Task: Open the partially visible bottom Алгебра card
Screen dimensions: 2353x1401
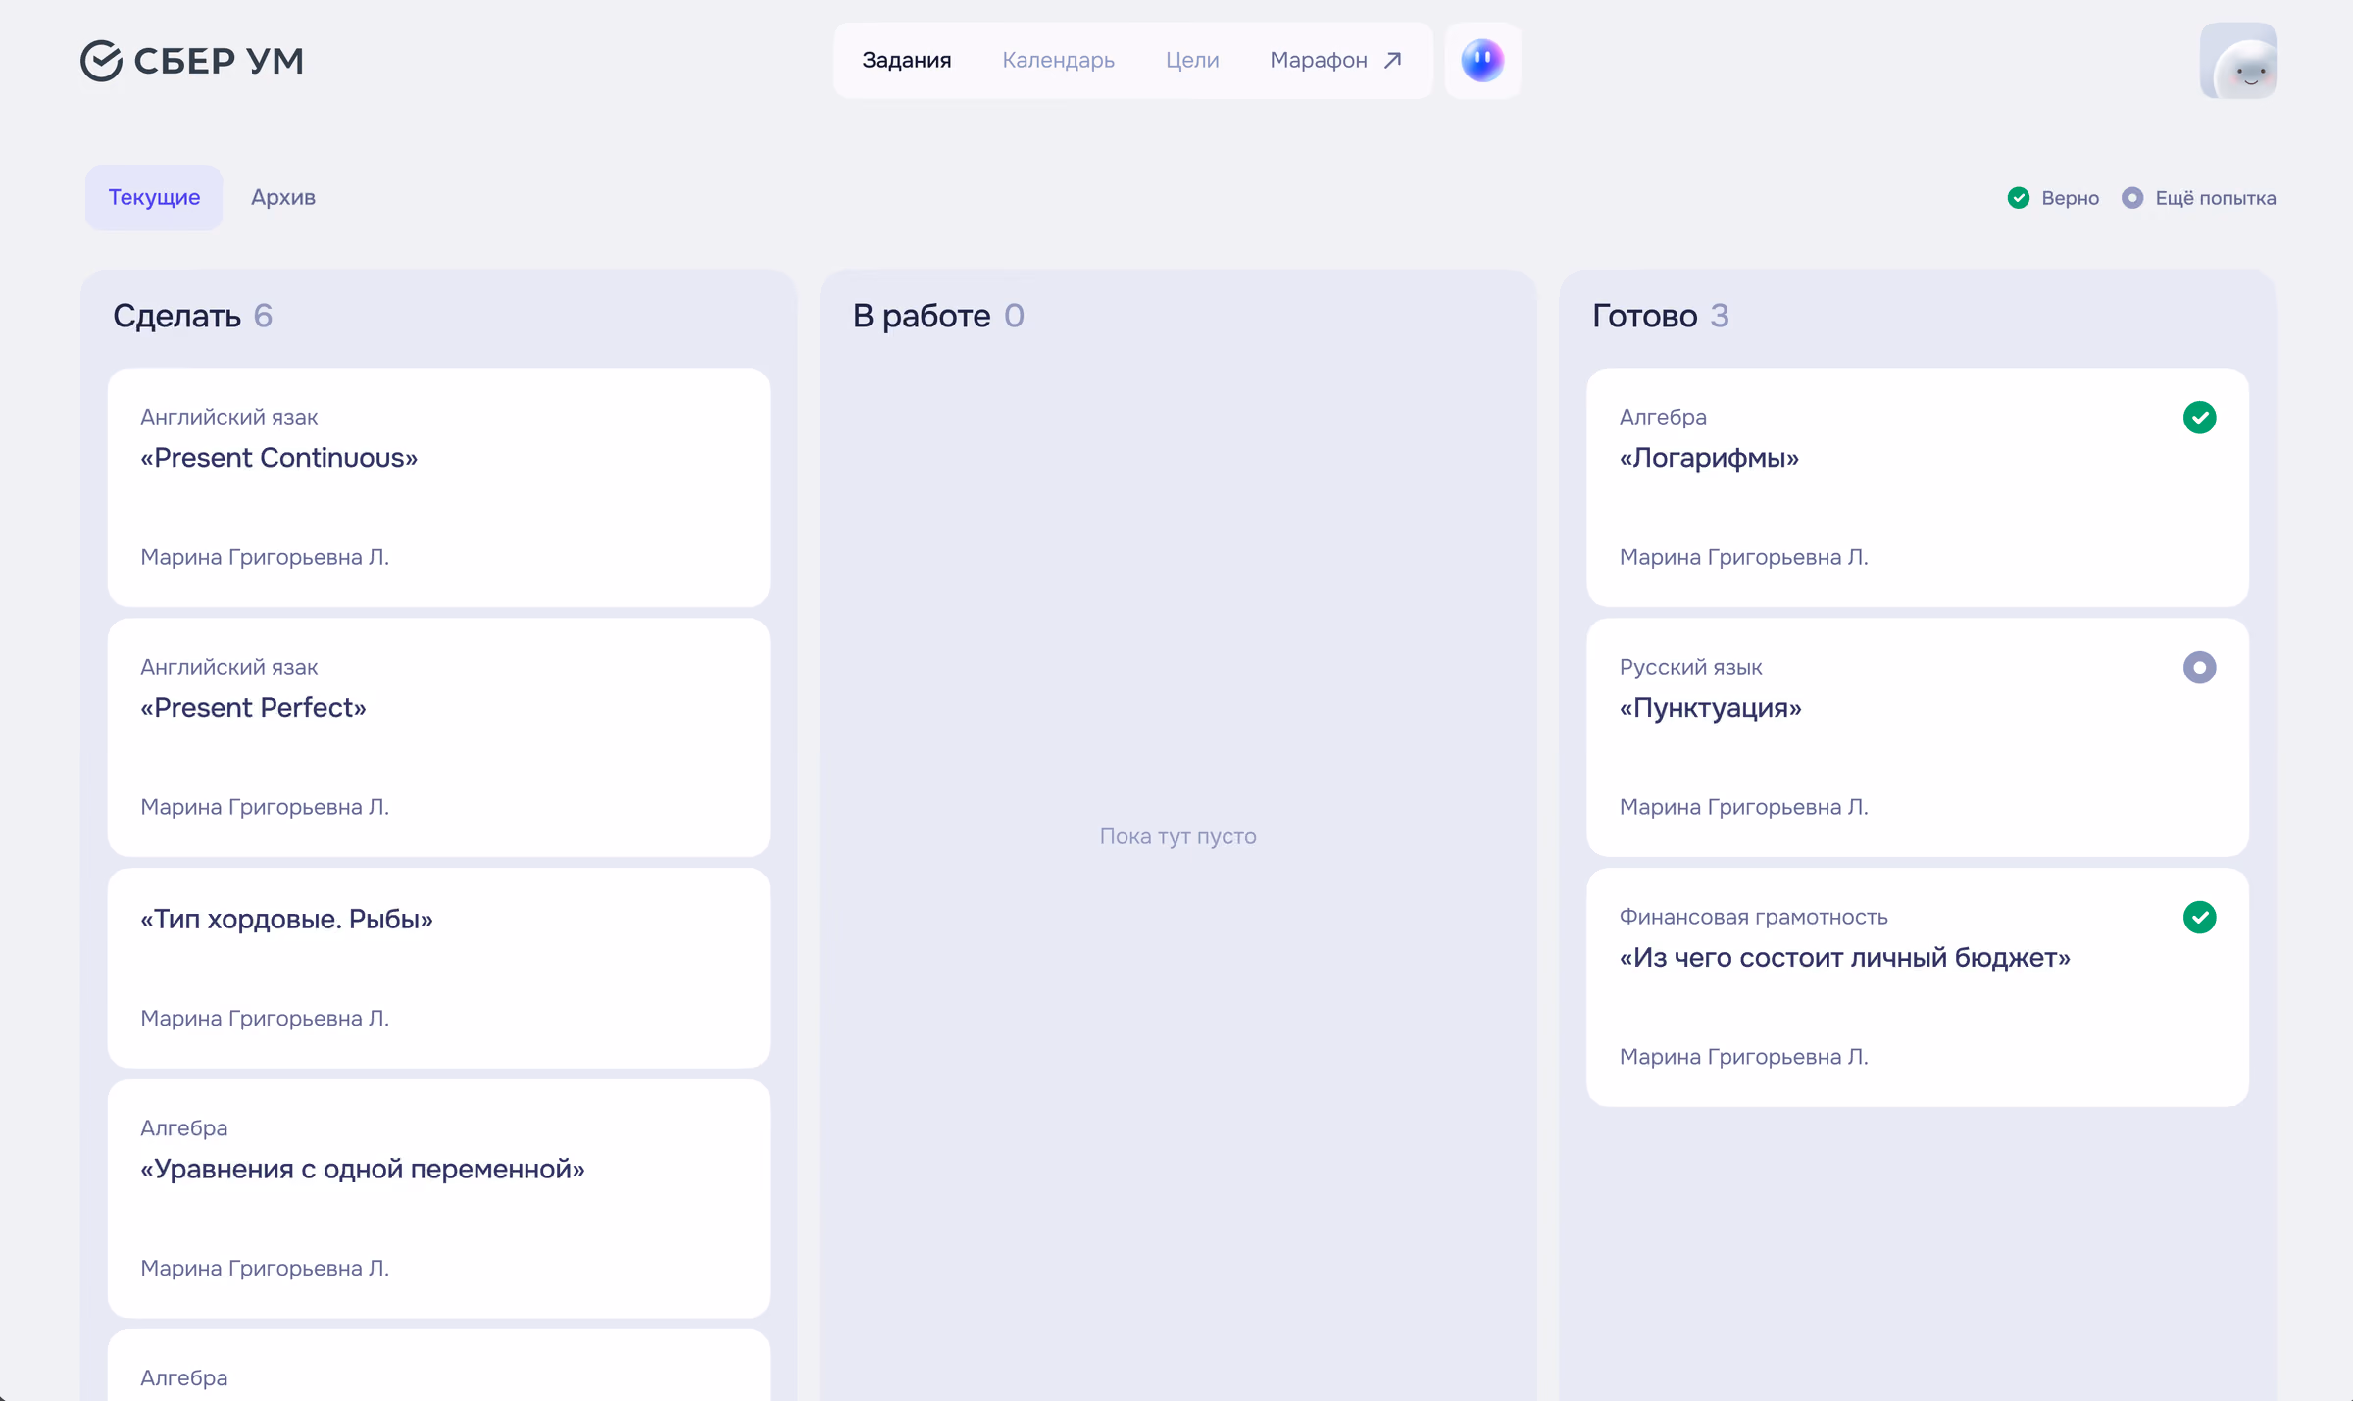Action: tap(438, 1366)
